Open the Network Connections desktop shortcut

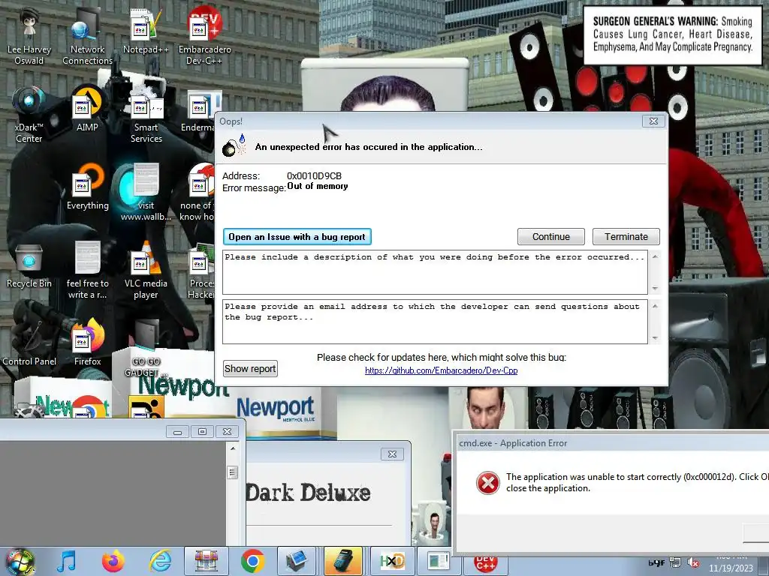[x=87, y=37]
